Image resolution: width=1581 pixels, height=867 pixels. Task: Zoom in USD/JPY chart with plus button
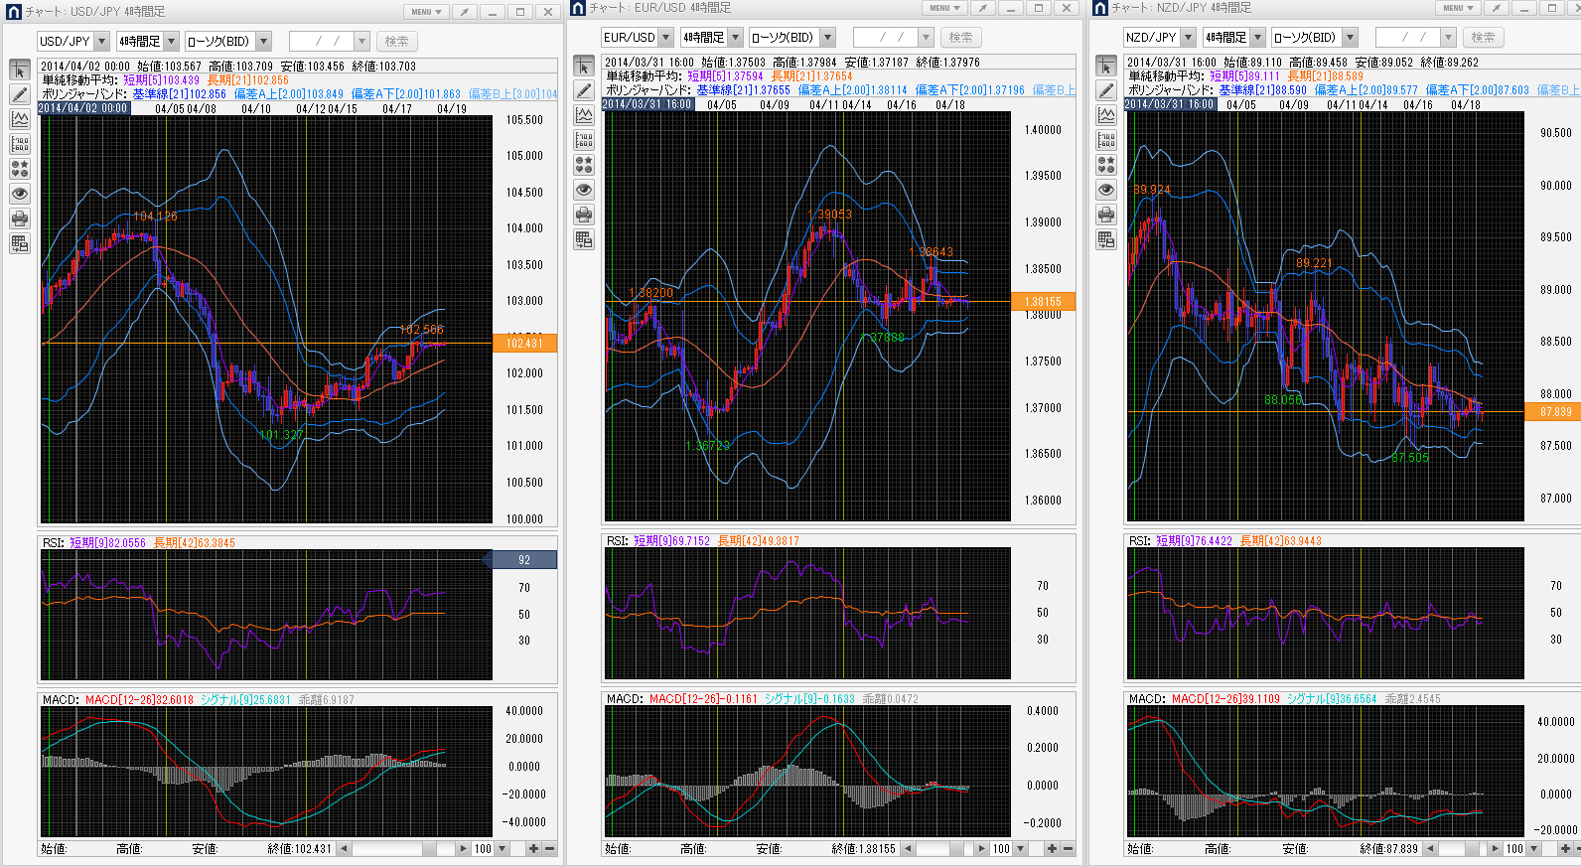coord(533,849)
